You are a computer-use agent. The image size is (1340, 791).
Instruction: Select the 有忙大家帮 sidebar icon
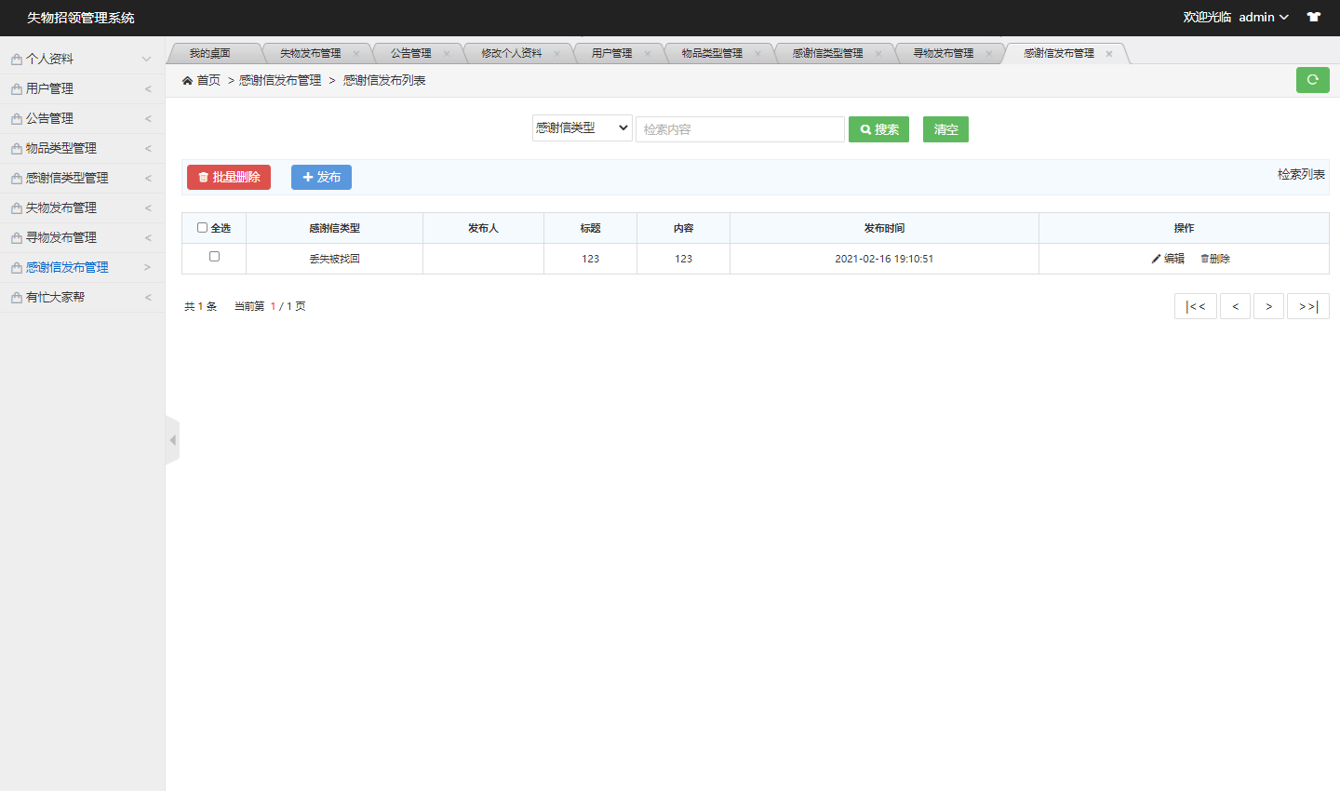(x=17, y=296)
